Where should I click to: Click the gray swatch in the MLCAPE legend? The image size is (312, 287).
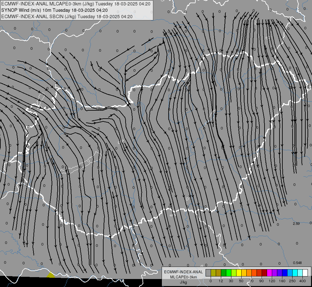[208, 273]
